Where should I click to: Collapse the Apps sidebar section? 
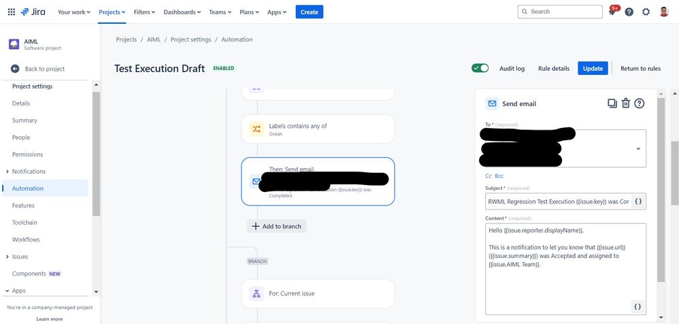pyautogui.click(x=7, y=291)
